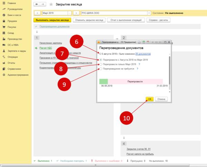Open period picker button next to Март 2019
Viewport: 207px width, 167px height.
click(70, 13)
